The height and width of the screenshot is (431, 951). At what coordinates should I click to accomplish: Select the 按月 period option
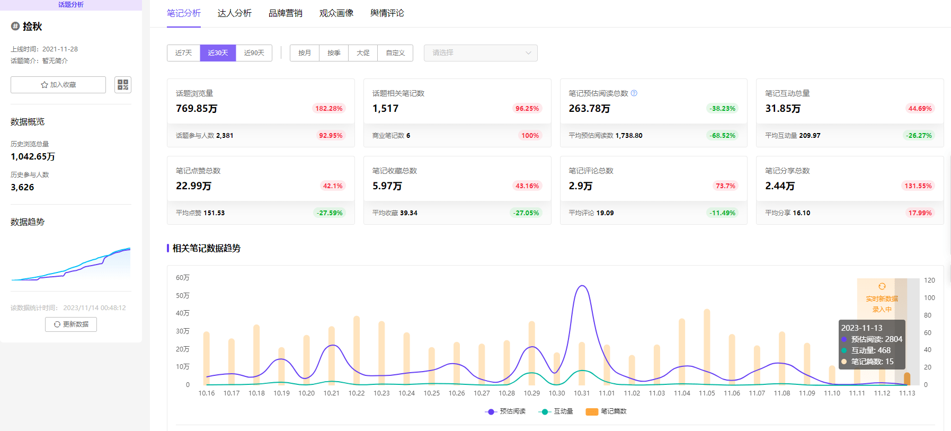point(305,53)
